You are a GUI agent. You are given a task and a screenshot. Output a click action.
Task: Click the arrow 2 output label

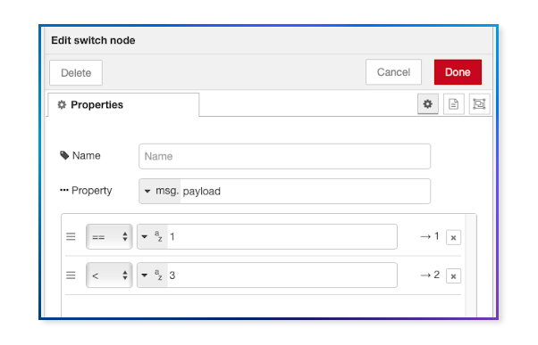[430, 275]
